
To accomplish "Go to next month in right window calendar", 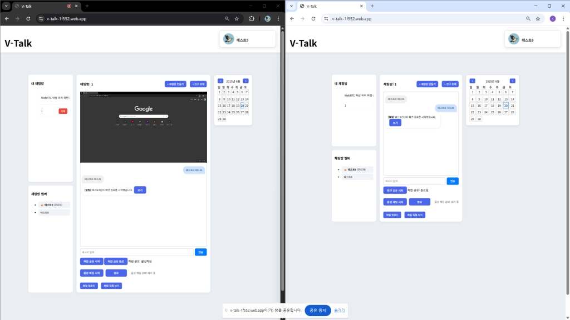I will [513, 81].
